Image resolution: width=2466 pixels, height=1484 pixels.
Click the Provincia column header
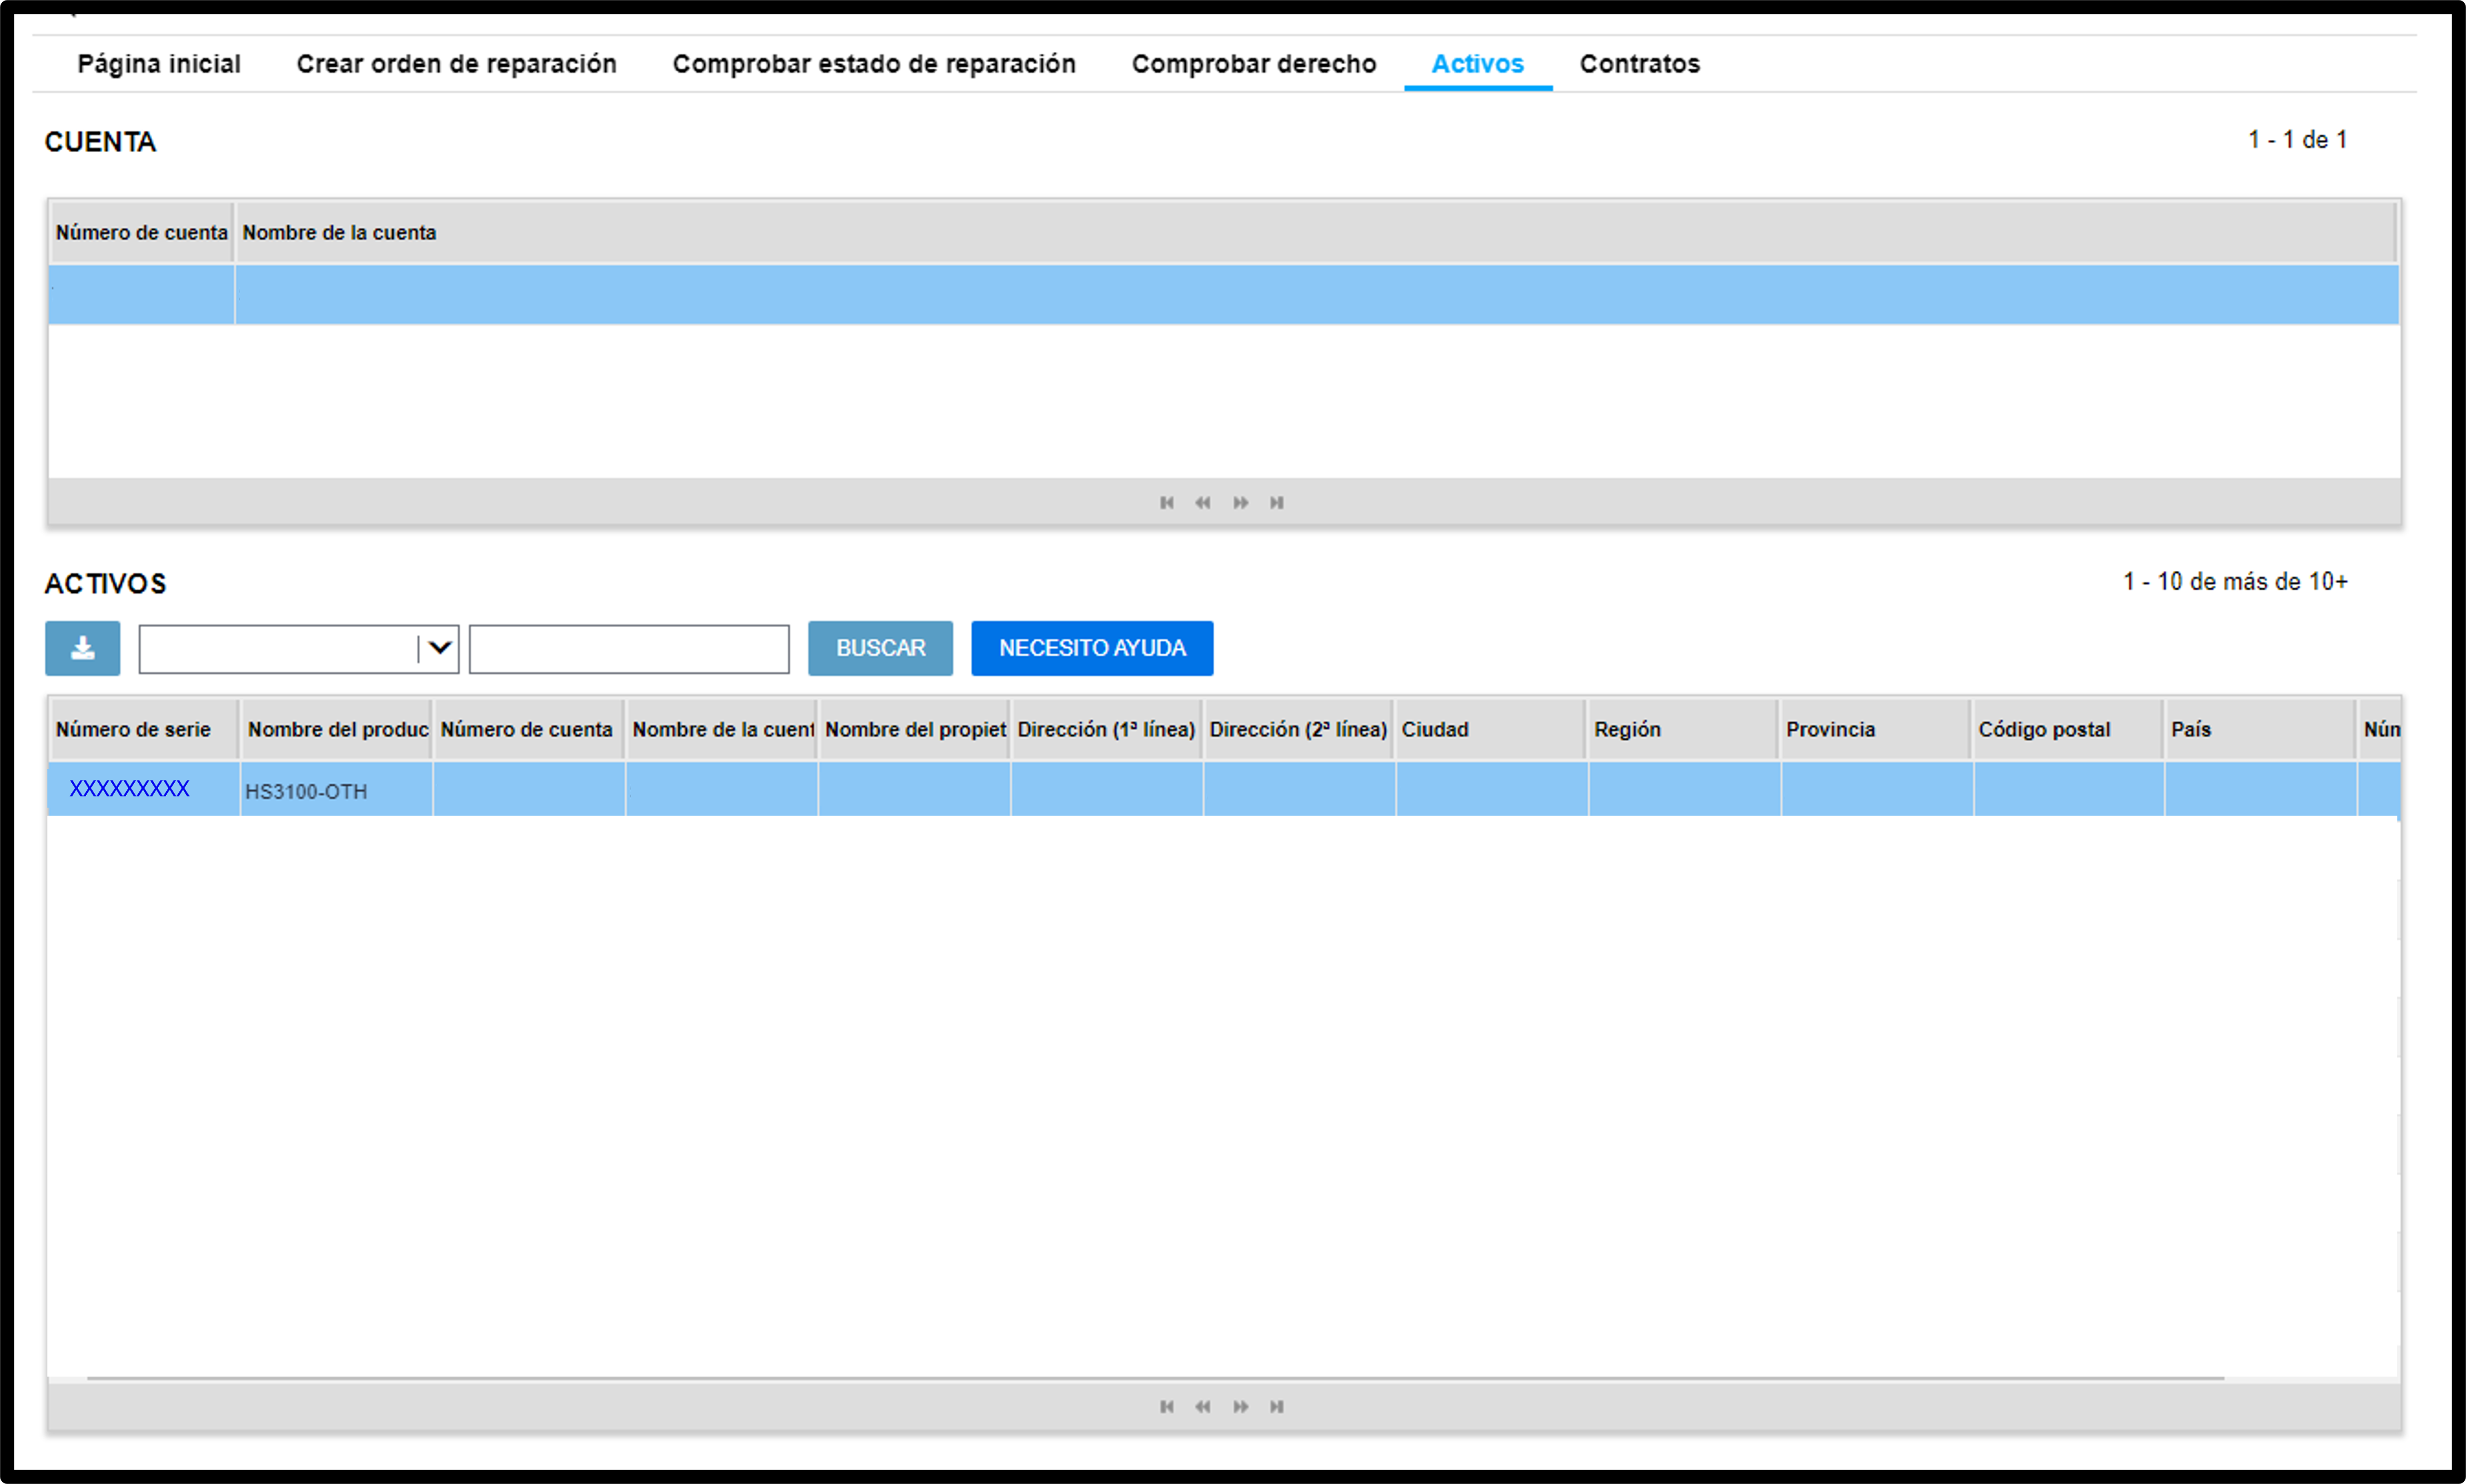(x=1875, y=729)
